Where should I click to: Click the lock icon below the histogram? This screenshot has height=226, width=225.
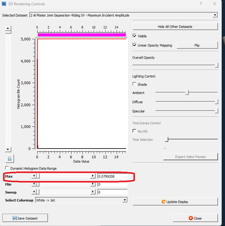pyautogui.click(x=9, y=159)
